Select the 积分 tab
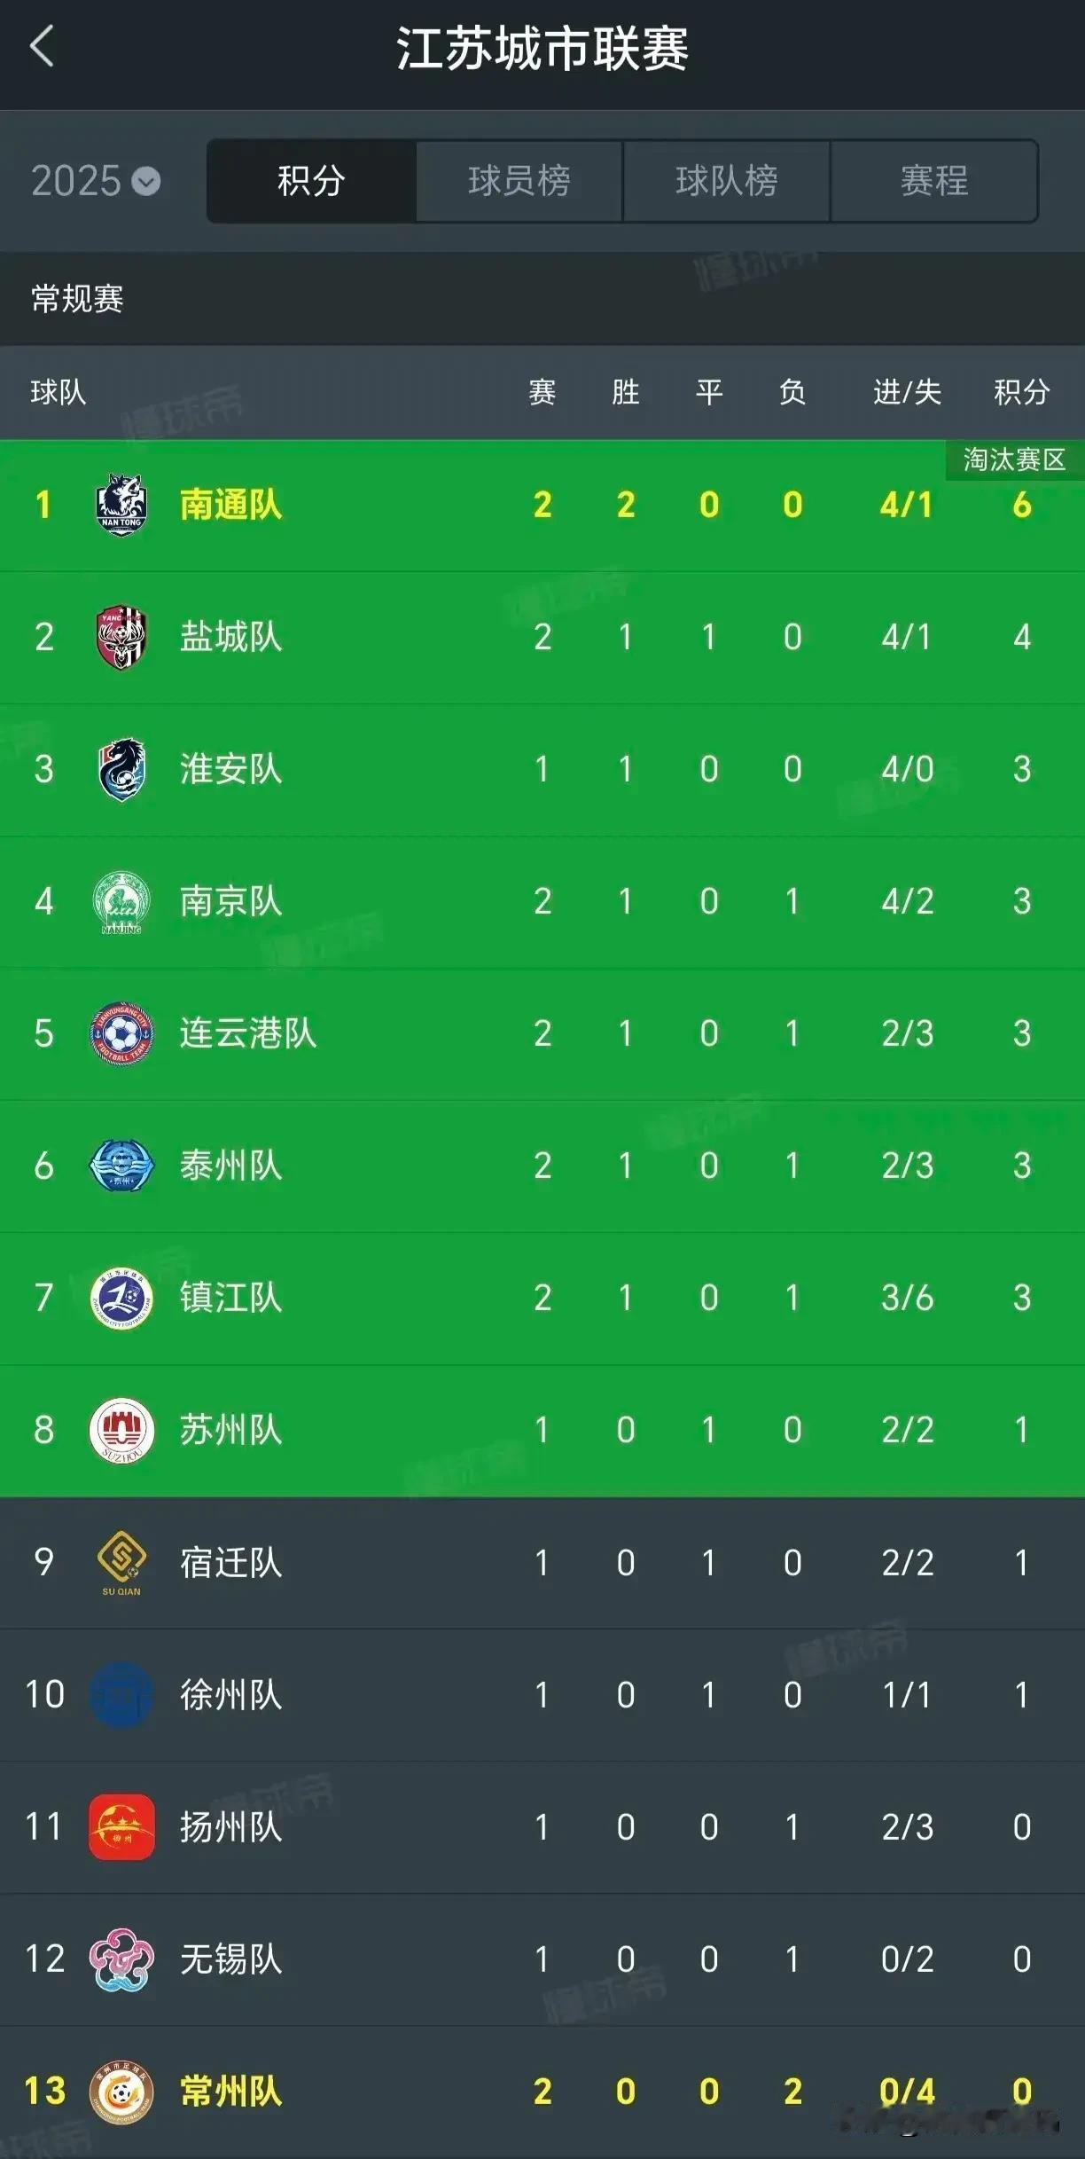The image size is (1085, 2159). (x=311, y=181)
